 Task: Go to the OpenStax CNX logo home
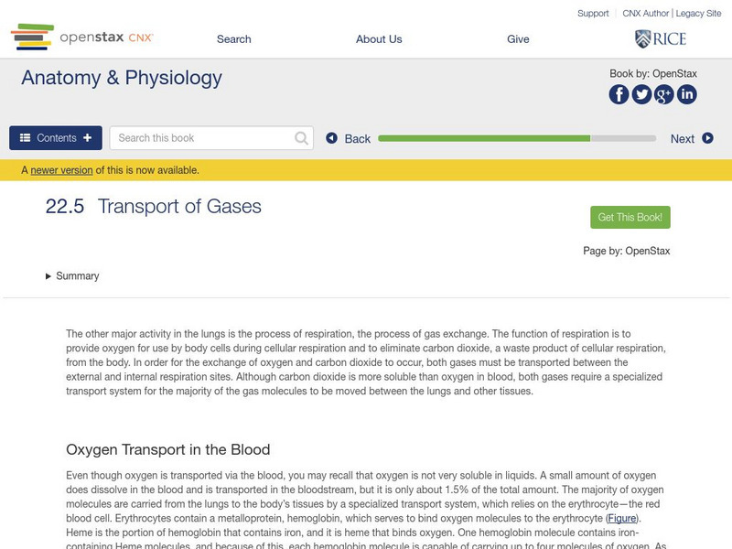tap(82, 38)
